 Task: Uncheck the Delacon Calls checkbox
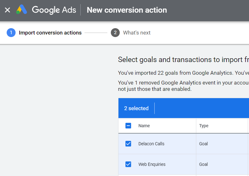point(128,144)
